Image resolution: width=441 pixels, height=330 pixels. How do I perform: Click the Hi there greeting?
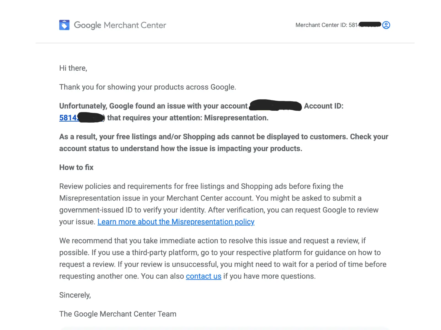click(73, 68)
